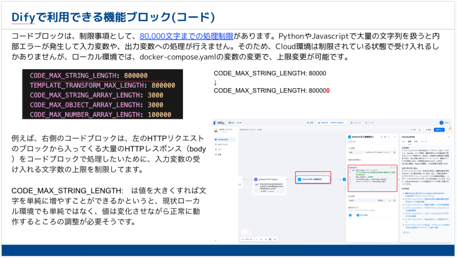The height and width of the screenshot is (258, 457).
Task: Run the code node with its play icon
Action: tap(325, 174)
